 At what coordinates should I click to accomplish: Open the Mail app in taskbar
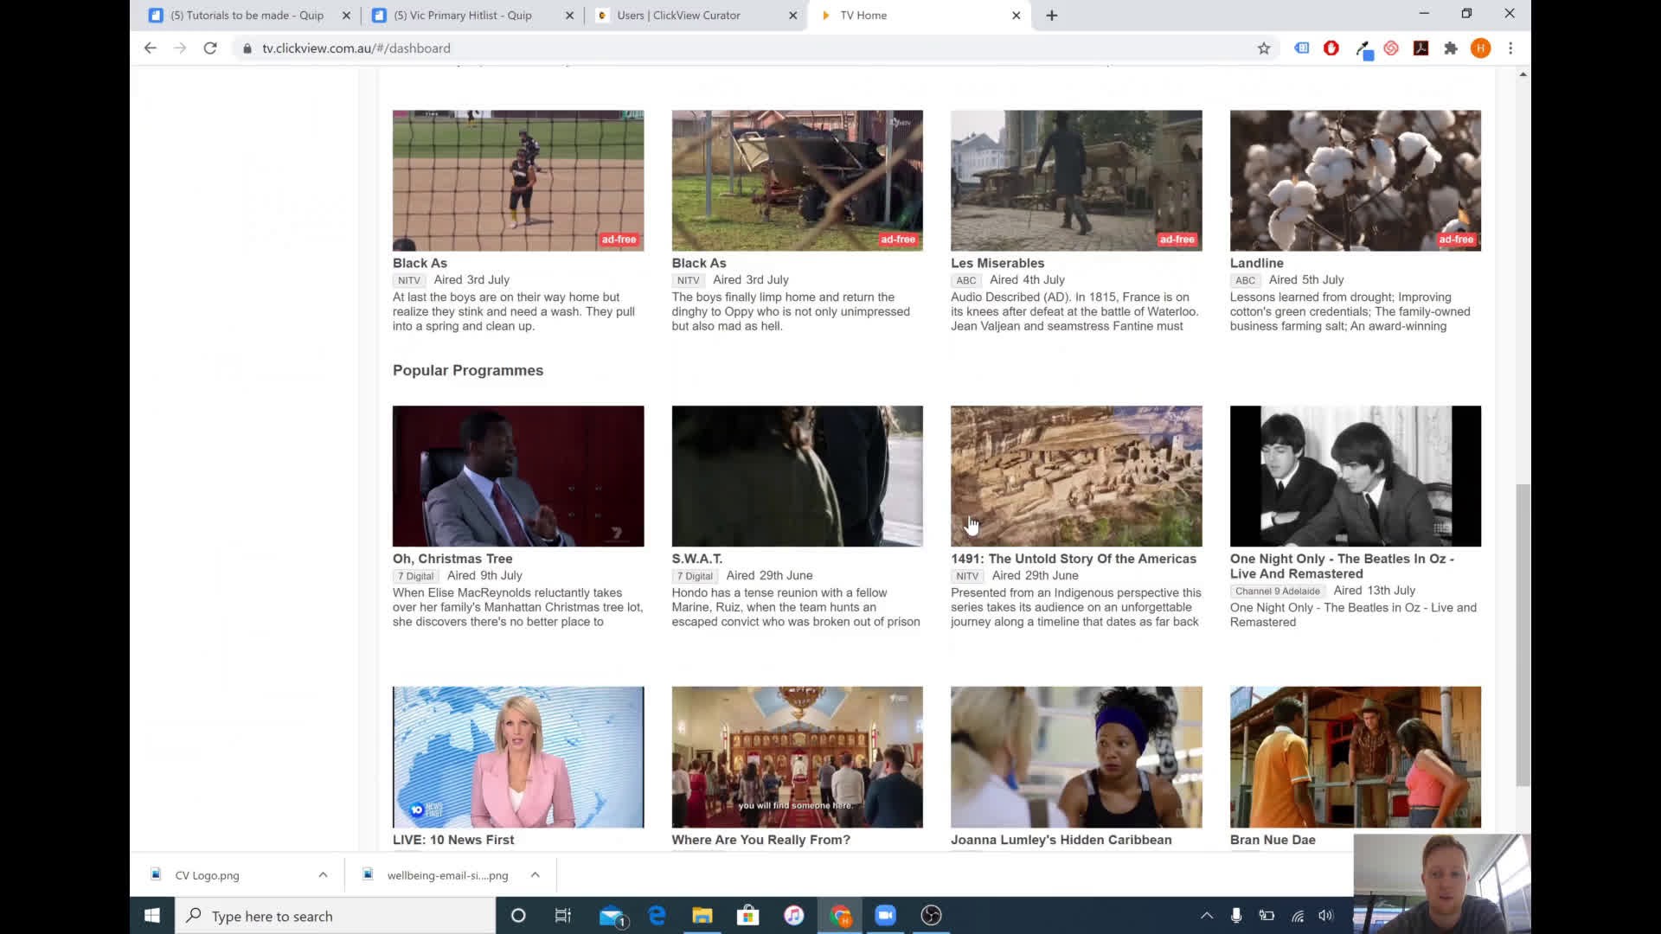point(612,915)
